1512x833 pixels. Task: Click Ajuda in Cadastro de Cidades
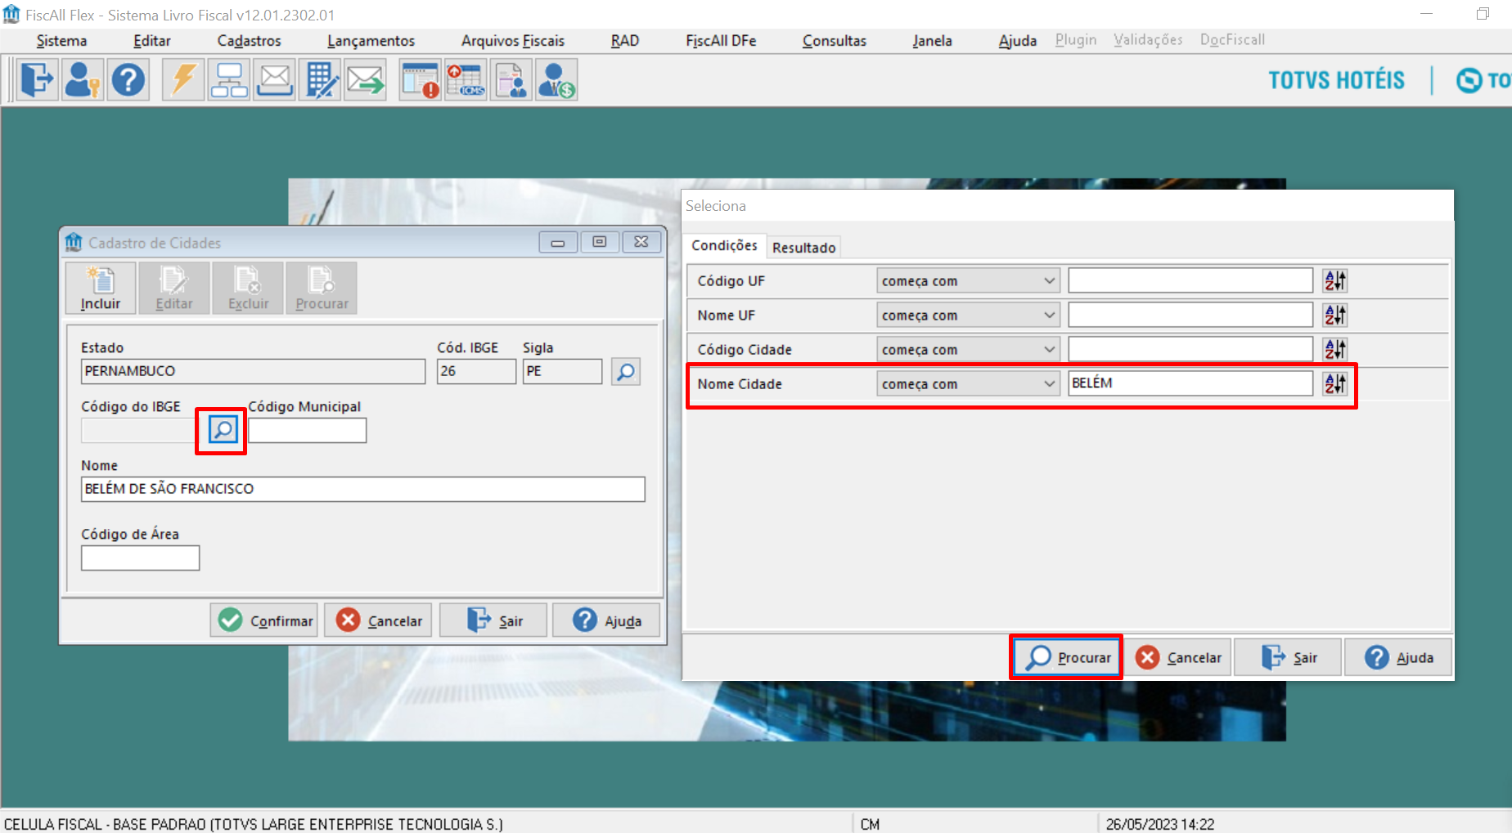606,620
